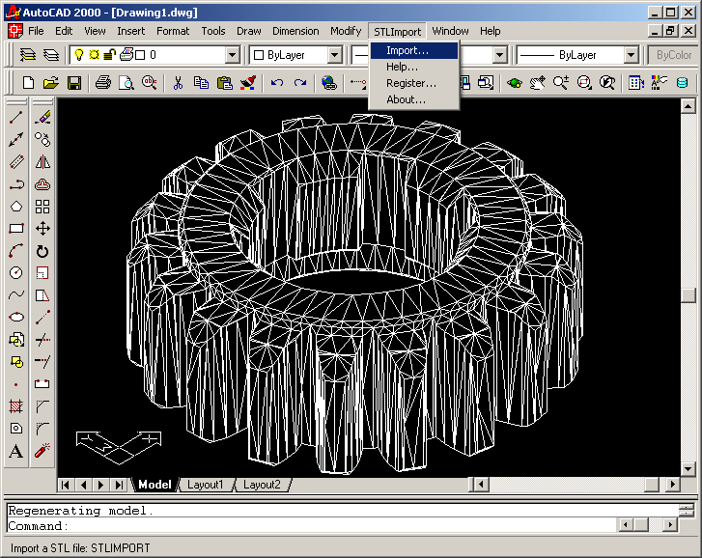Choose the Mirror modify tool
Screen dimensions: 702x558
click(42, 162)
